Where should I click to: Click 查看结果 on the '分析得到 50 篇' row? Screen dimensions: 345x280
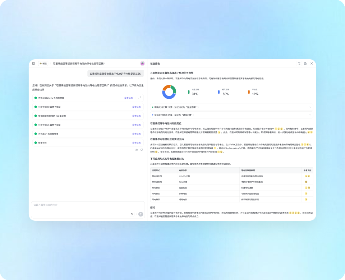[x=137, y=107]
